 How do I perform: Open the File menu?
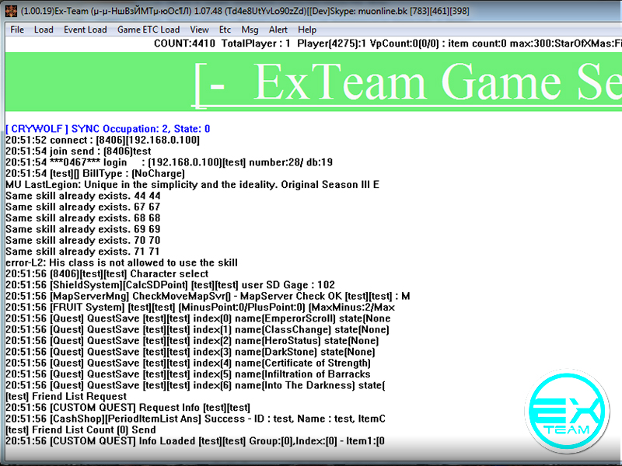(x=17, y=30)
